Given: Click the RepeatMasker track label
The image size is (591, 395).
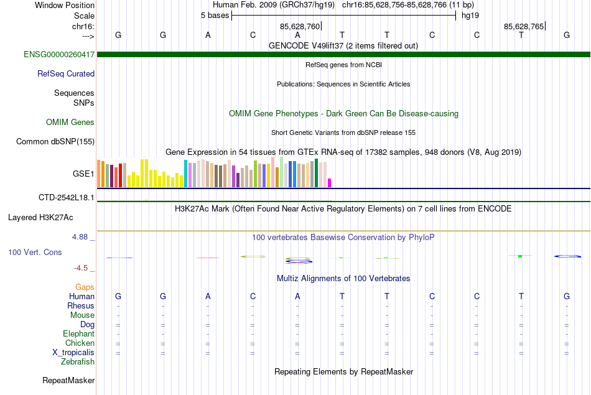Looking at the screenshot, I should click(x=68, y=381).
